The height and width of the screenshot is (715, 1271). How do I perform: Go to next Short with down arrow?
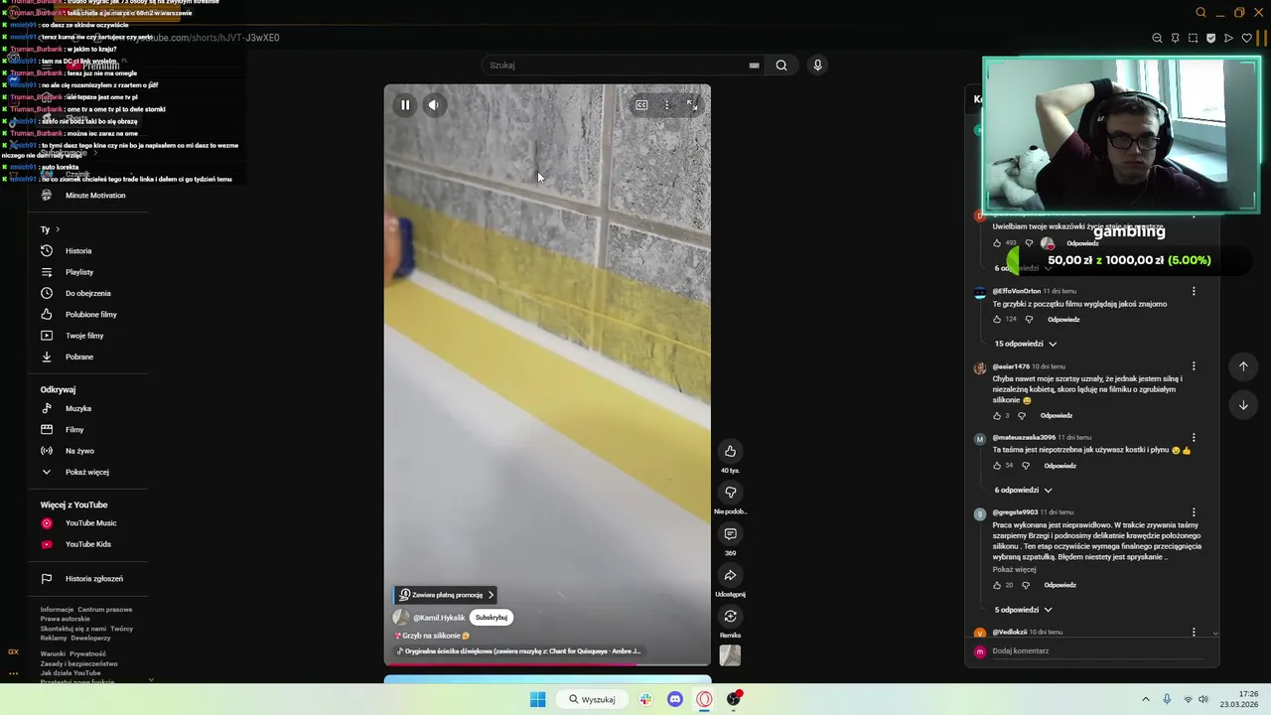[1243, 405]
